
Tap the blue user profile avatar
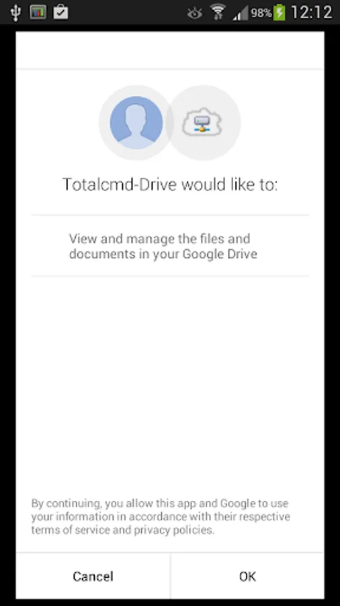tap(136, 123)
